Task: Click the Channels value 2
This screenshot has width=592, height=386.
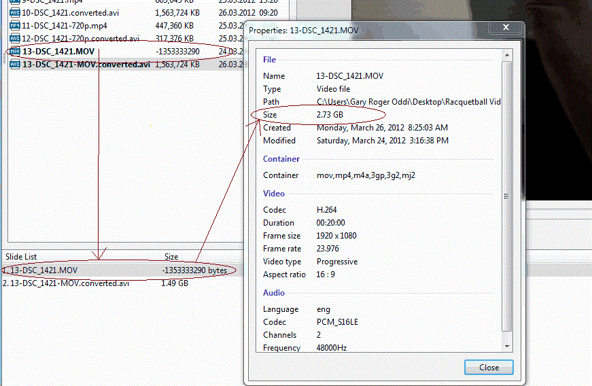Action: (319, 334)
